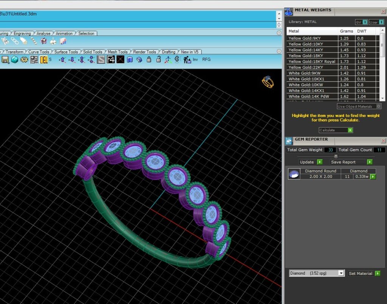Click the F4 icon

pyautogui.click(x=111, y=60)
